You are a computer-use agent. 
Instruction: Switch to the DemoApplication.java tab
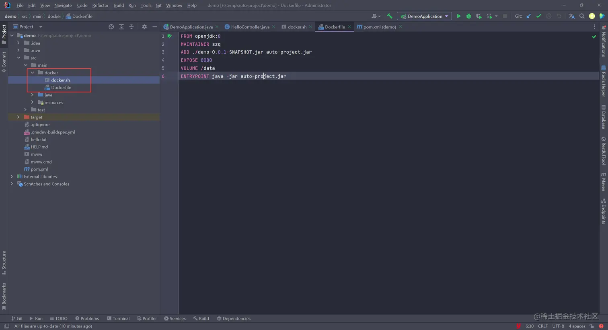point(191,27)
